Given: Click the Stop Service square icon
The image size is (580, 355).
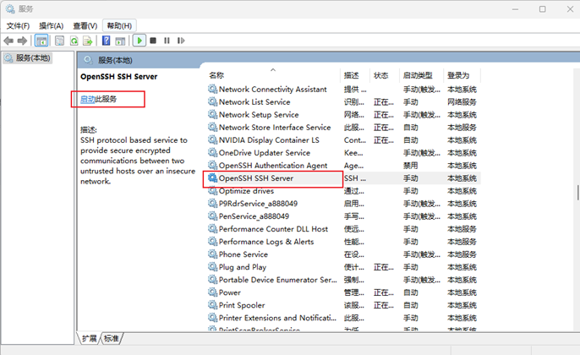Looking at the screenshot, I should click(153, 40).
